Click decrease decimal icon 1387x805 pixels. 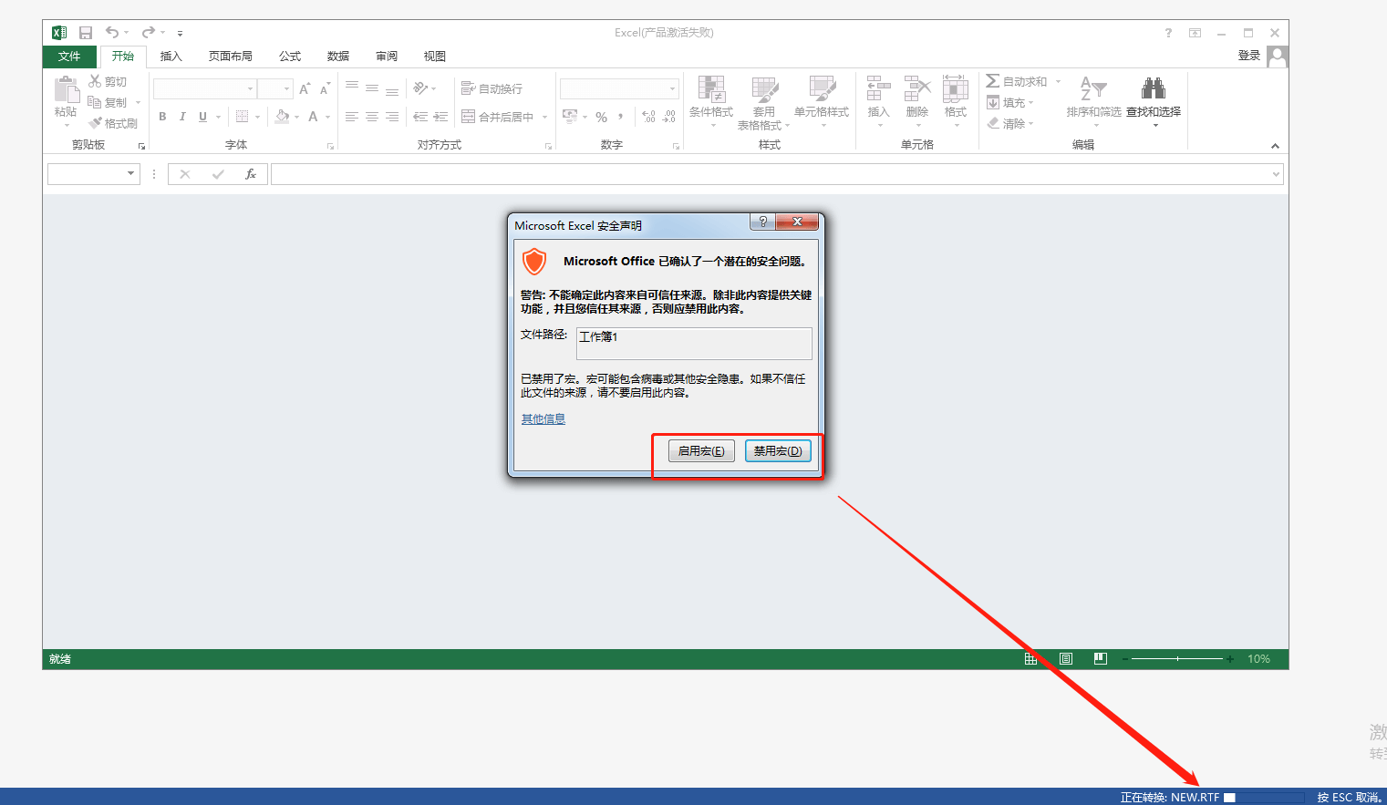point(669,117)
